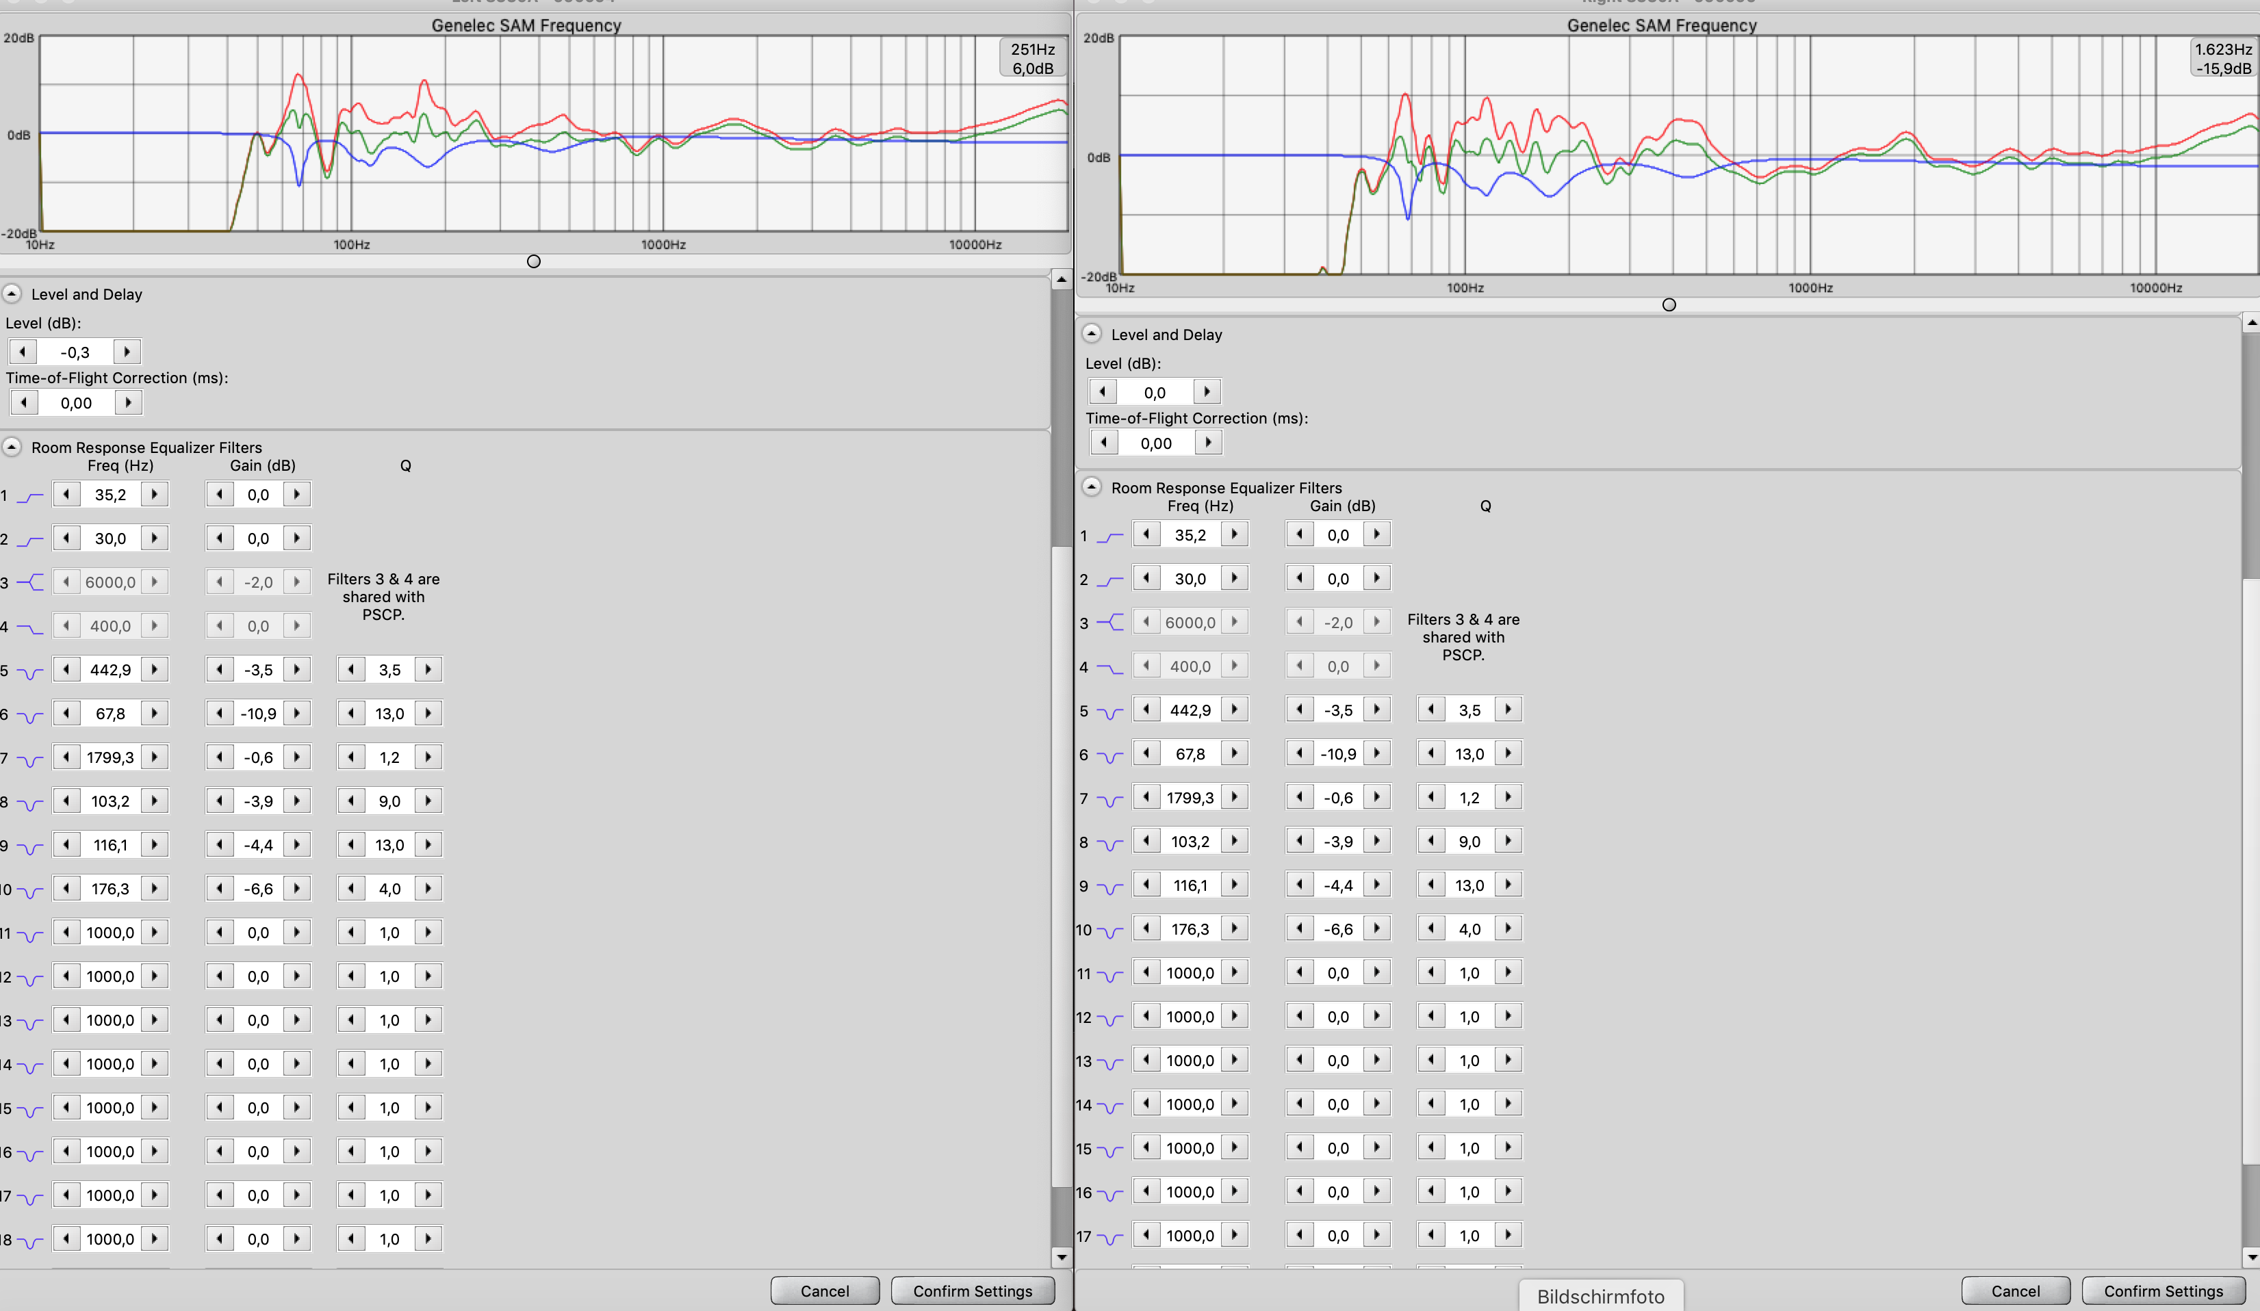Decrease Time-of-Flight Correction in left window
Screen dimensions: 2260x1311
[24, 402]
